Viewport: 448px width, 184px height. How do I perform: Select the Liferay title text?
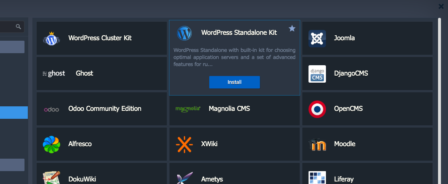coord(344,179)
